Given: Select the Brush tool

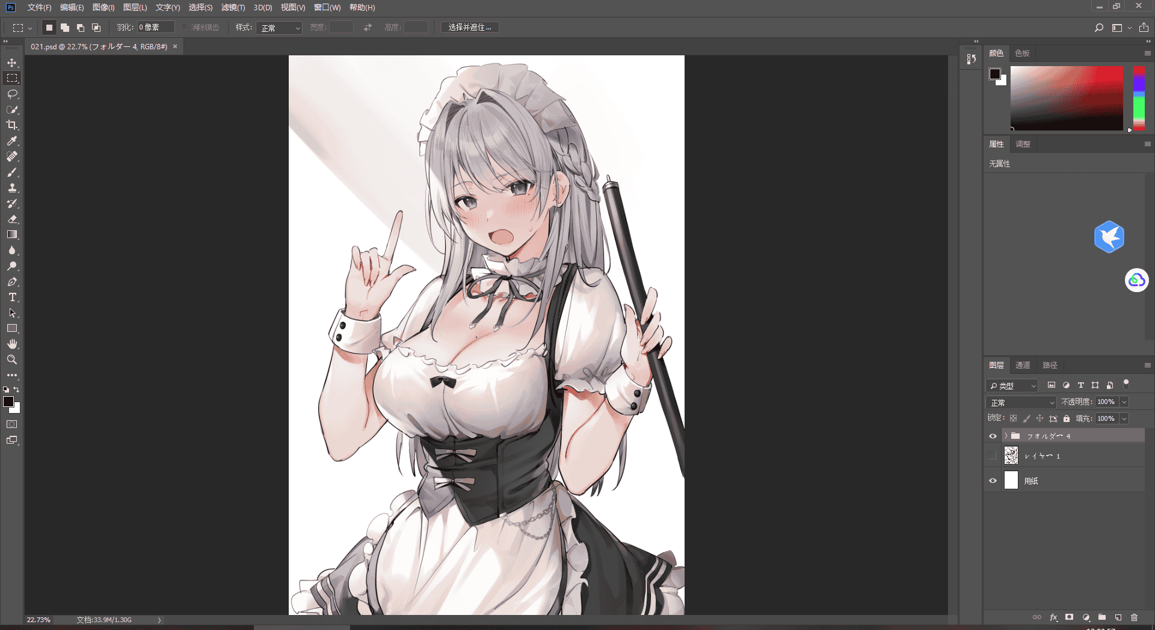Looking at the screenshot, I should coord(12,172).
